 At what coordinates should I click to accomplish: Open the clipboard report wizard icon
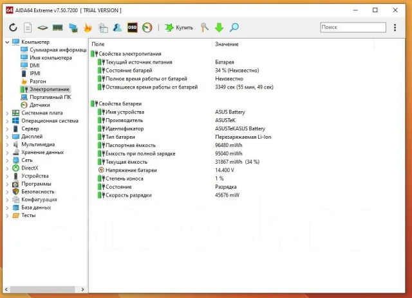point(103,28)
